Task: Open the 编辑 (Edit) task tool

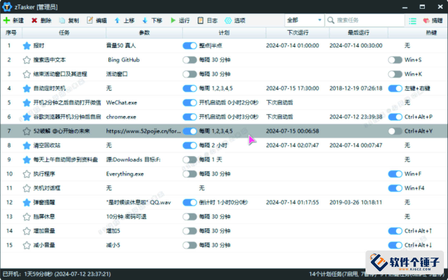Action: tap(90, 20)
